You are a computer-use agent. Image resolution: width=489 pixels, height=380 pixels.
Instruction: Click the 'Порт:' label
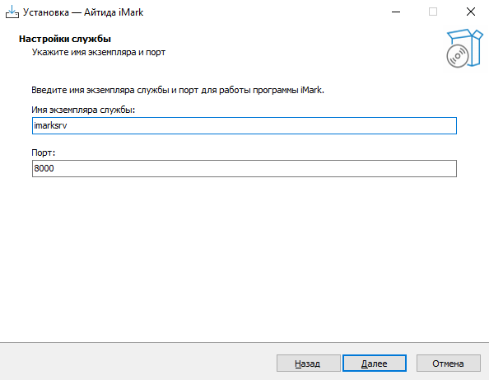44,152
